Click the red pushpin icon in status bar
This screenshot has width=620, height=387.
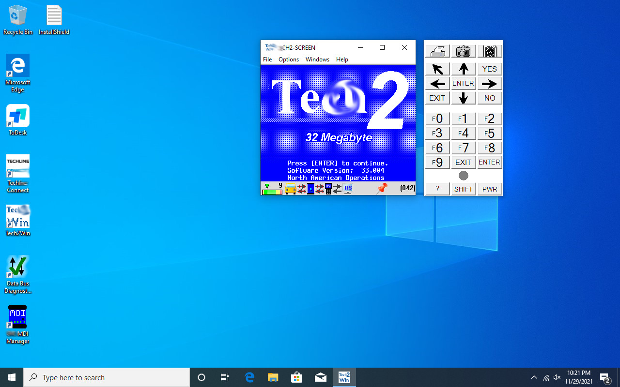(x=382, y=188)
